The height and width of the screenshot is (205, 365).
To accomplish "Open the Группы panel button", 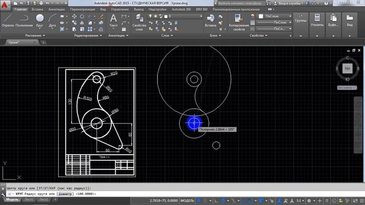I will tap(301, 24).
